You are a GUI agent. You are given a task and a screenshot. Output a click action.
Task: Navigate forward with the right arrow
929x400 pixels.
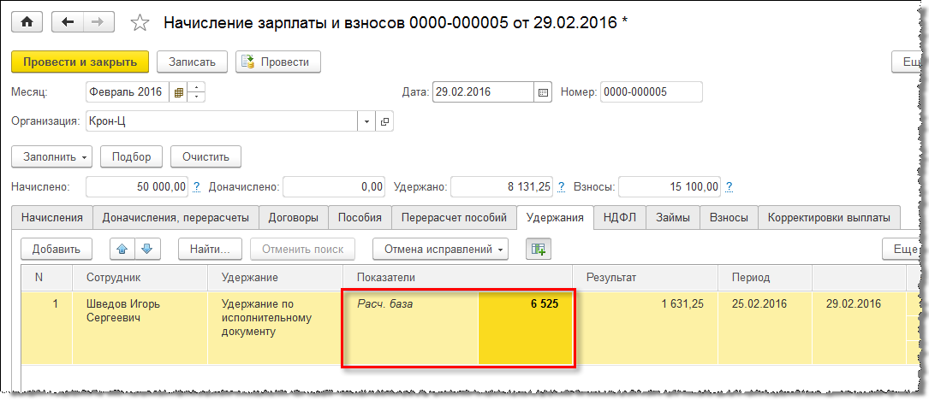tap(99, 22)
